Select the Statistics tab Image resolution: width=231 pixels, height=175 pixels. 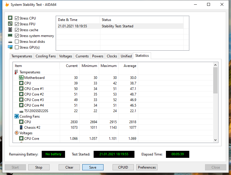(142, 56)
